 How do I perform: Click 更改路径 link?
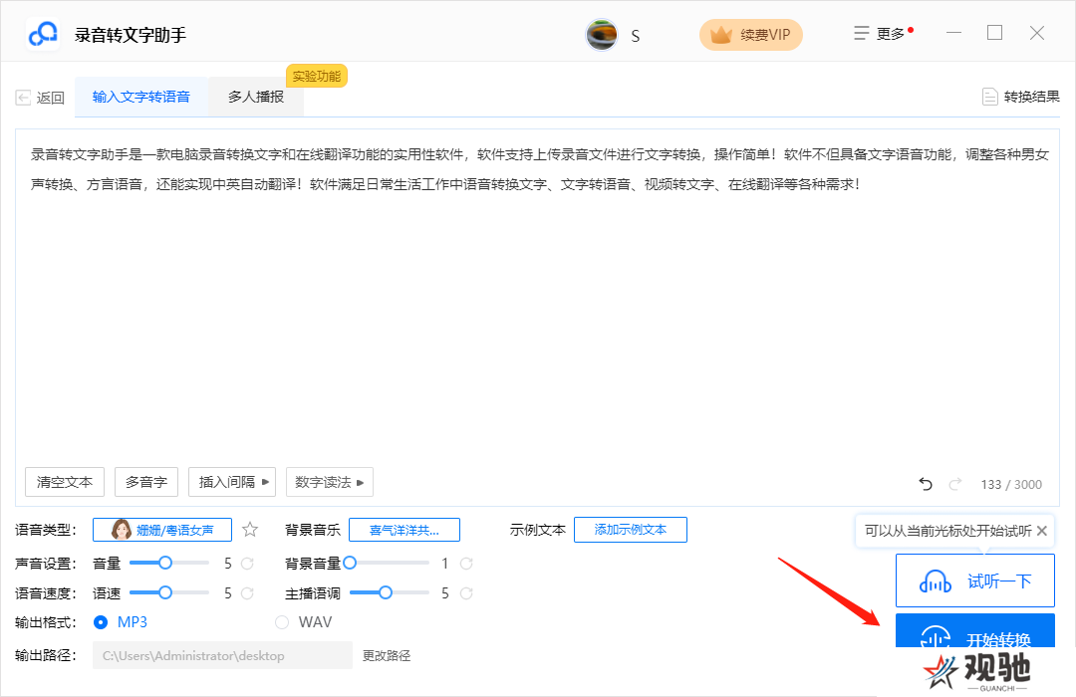(387, 656)
